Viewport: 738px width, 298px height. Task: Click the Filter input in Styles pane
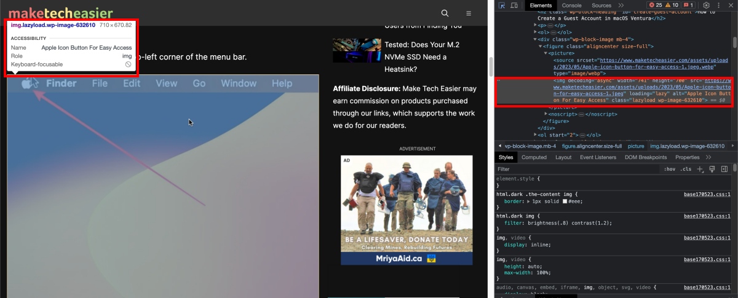click(x=578, y=169)
